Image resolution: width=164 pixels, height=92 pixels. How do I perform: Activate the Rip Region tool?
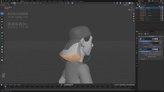pos(2,63)
